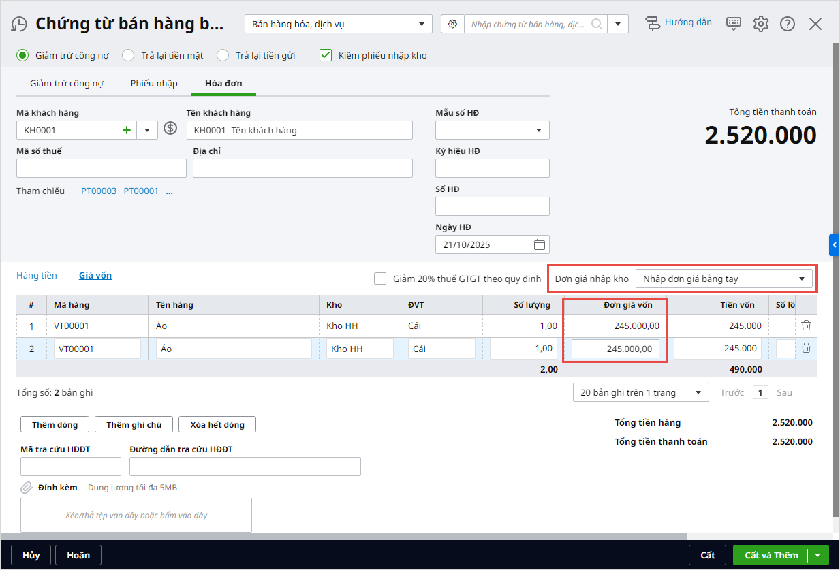Open calendar picker for Ngày HĐ

539,244
